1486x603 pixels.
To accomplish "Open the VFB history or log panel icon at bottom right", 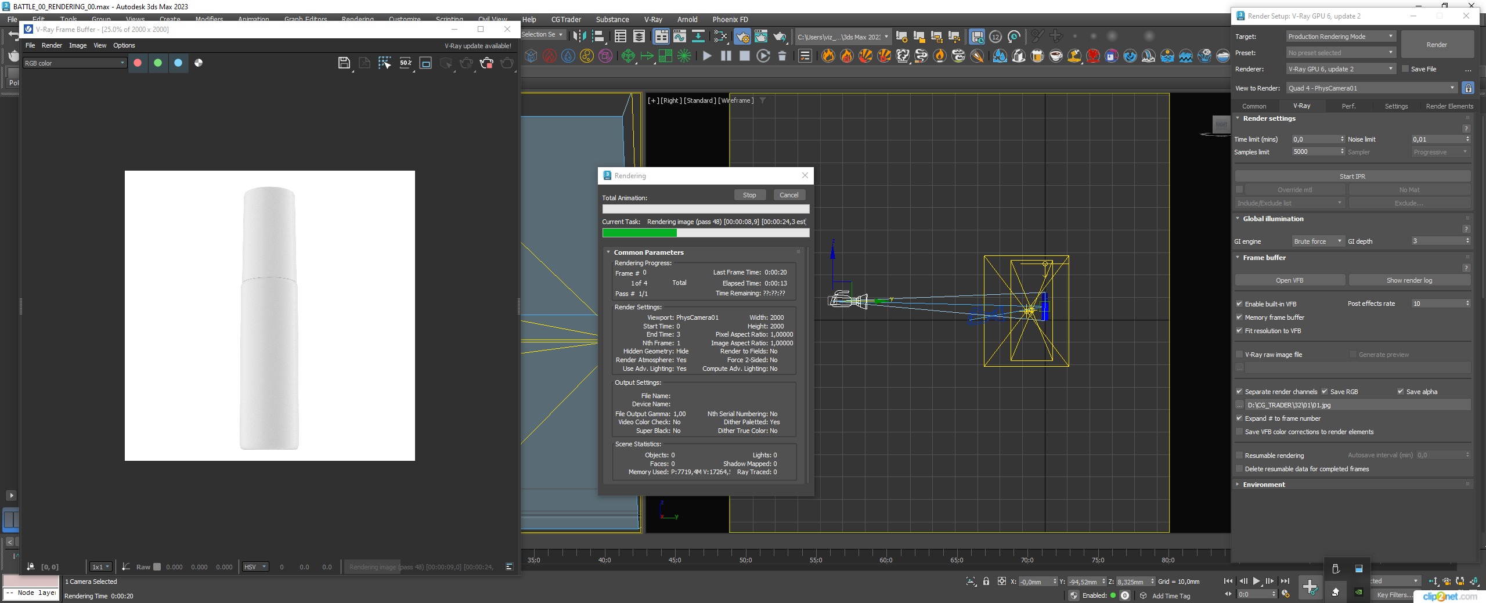I will pos(509,566).
